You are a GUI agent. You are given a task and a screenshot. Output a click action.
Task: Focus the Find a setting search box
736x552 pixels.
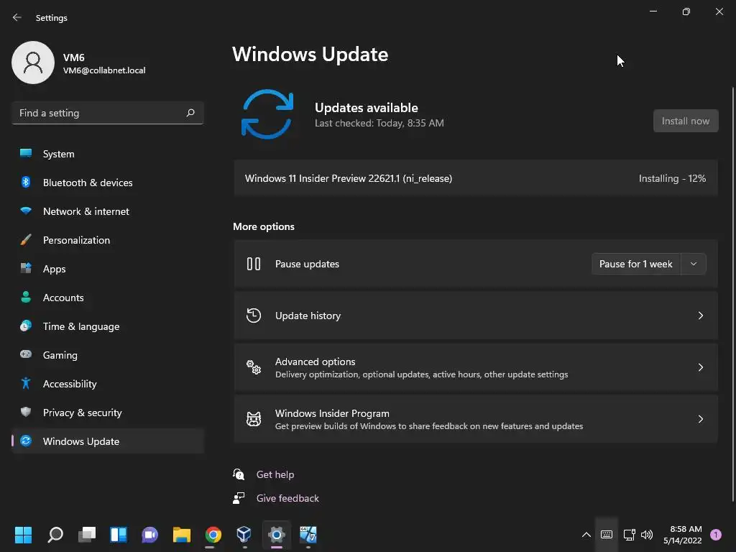(108, 113)
